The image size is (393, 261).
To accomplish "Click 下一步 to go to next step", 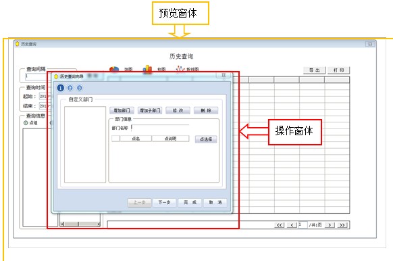I will [164, 203].
